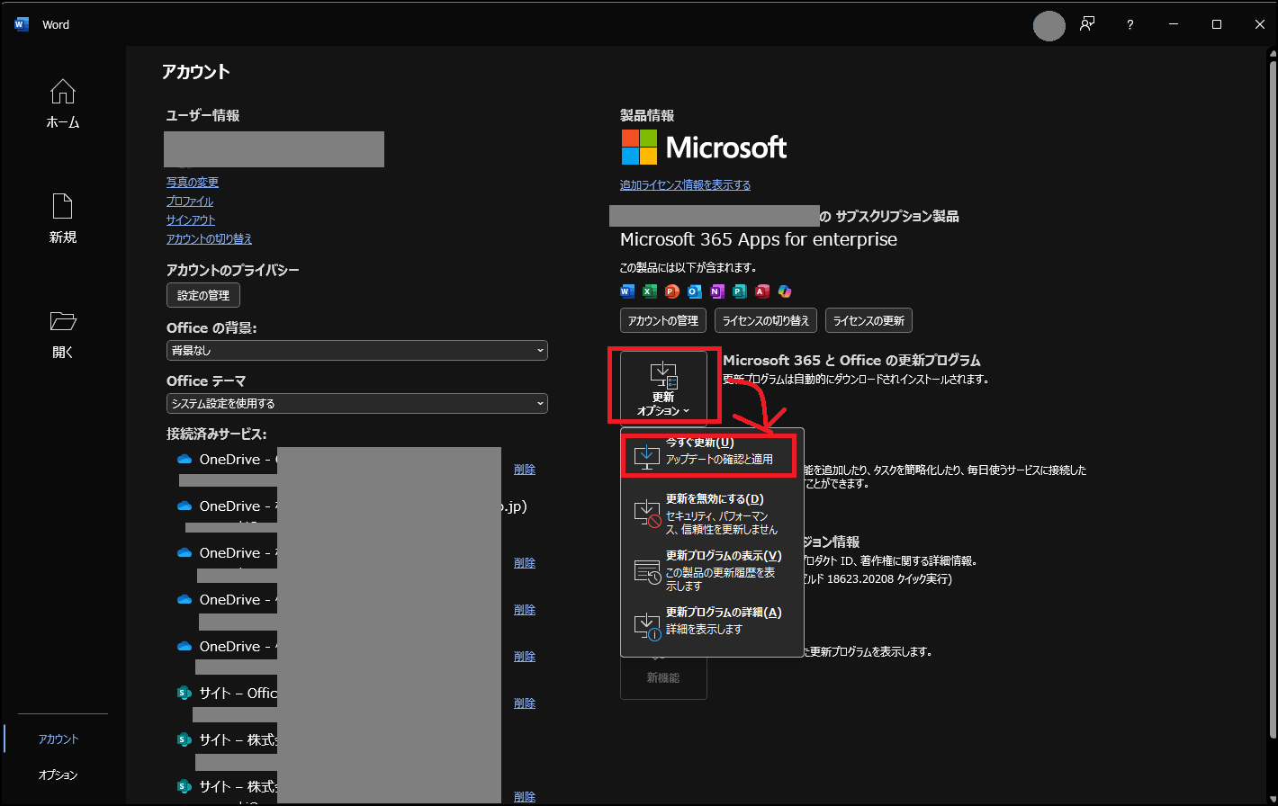The height and width of the screenshot is (806, 1278).
Task: Go to the ホーム page in sidebar
Action: coord(63,103)
